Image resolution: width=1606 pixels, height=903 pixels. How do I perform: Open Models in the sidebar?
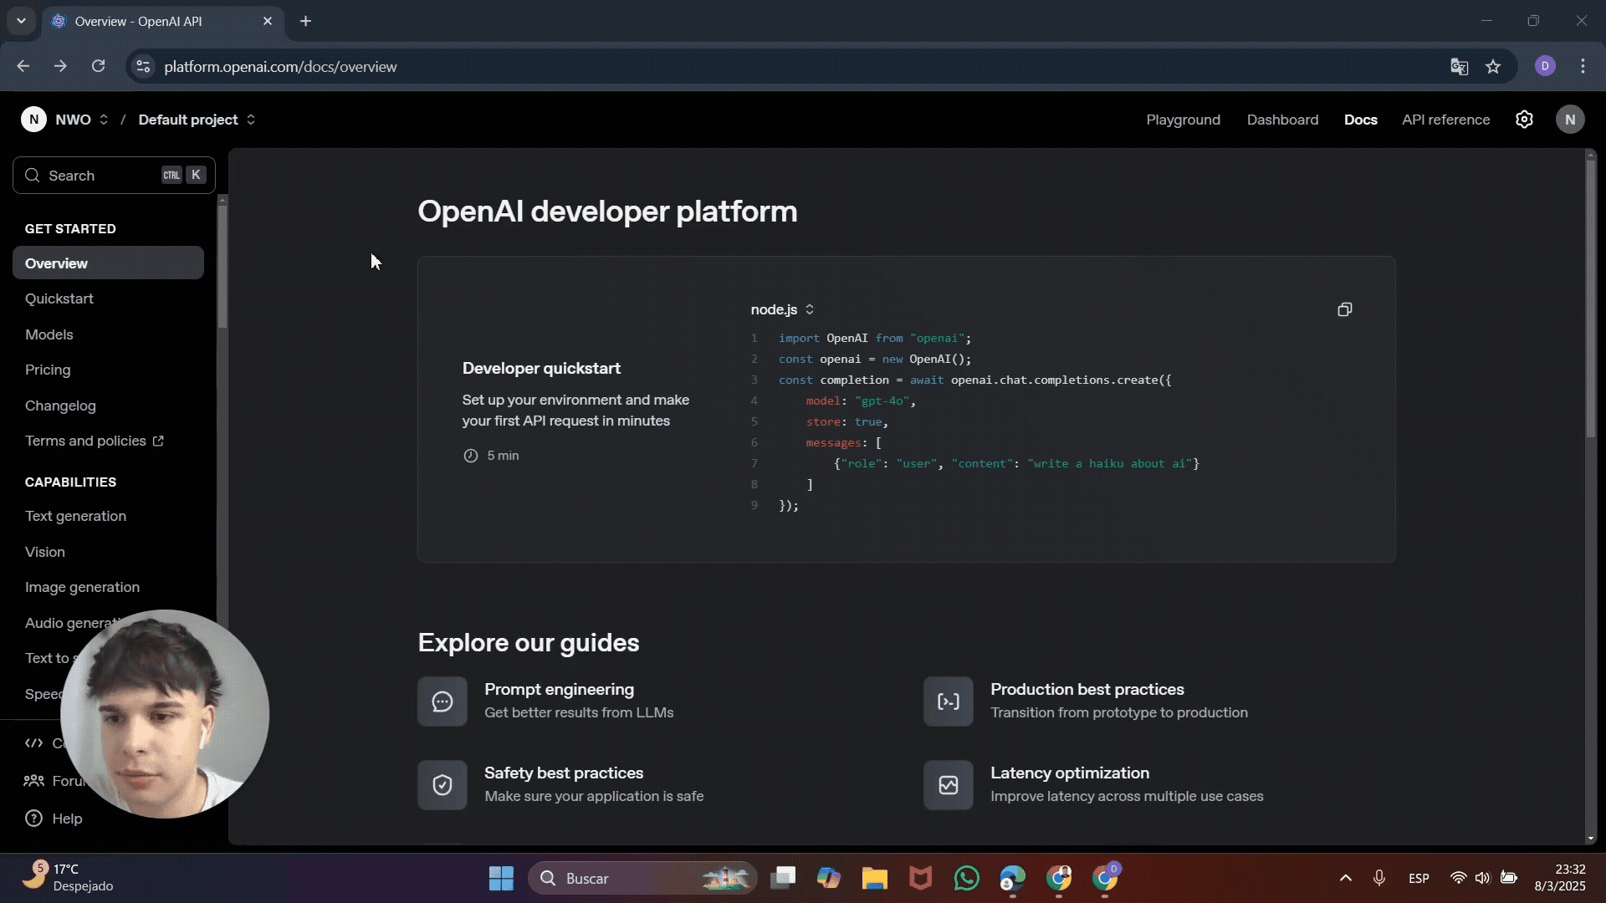(x=49, y=334)
